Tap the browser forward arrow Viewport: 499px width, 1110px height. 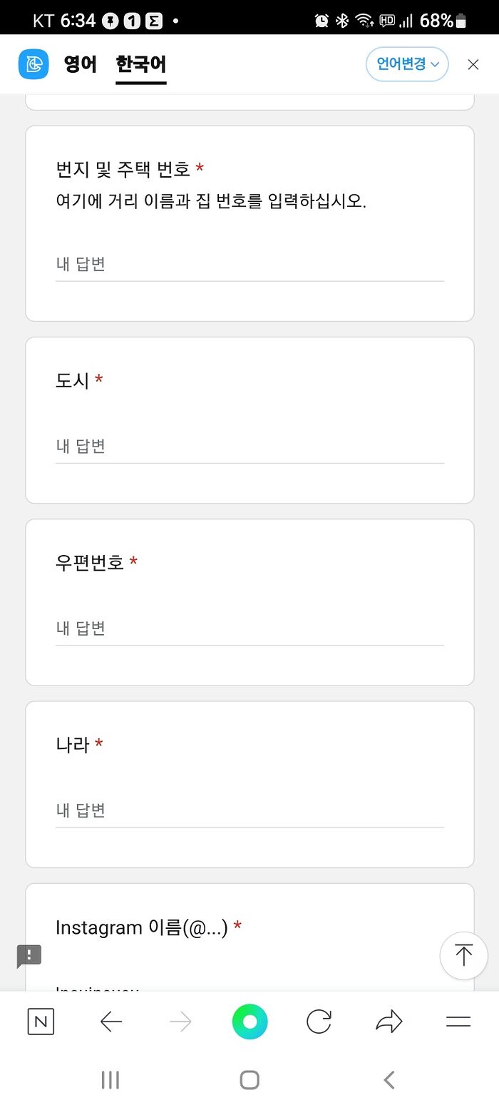[x=180, y=1022]
